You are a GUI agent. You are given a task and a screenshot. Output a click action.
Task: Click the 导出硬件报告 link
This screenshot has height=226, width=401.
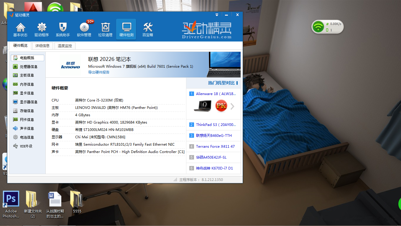pos(99,72)
